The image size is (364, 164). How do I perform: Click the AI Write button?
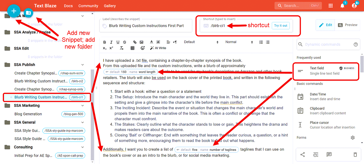pos(158,48)
